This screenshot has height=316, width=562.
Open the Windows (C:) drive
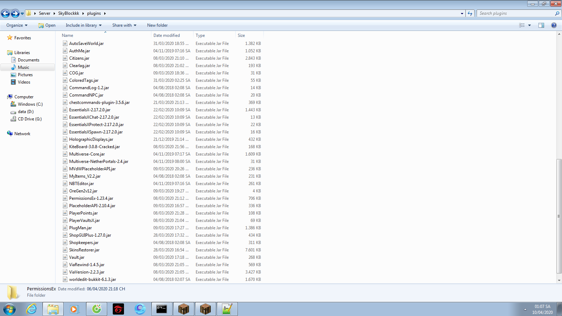pyautogui.click(x=30, y=104)
